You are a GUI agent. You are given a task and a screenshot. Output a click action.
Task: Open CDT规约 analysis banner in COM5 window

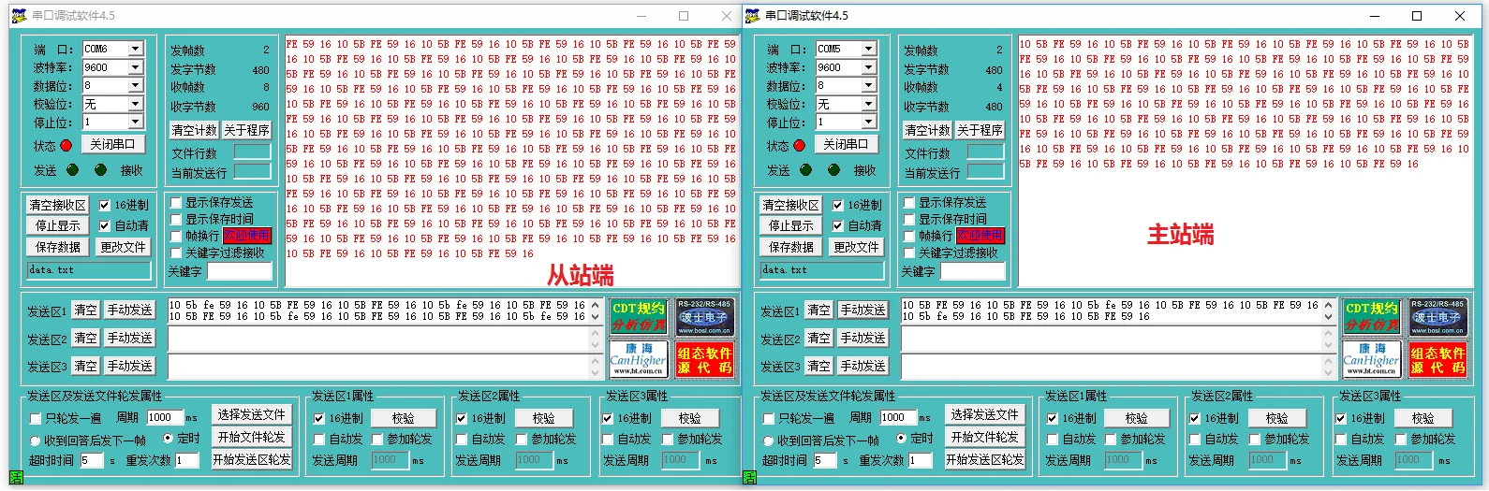point(1372,317)
